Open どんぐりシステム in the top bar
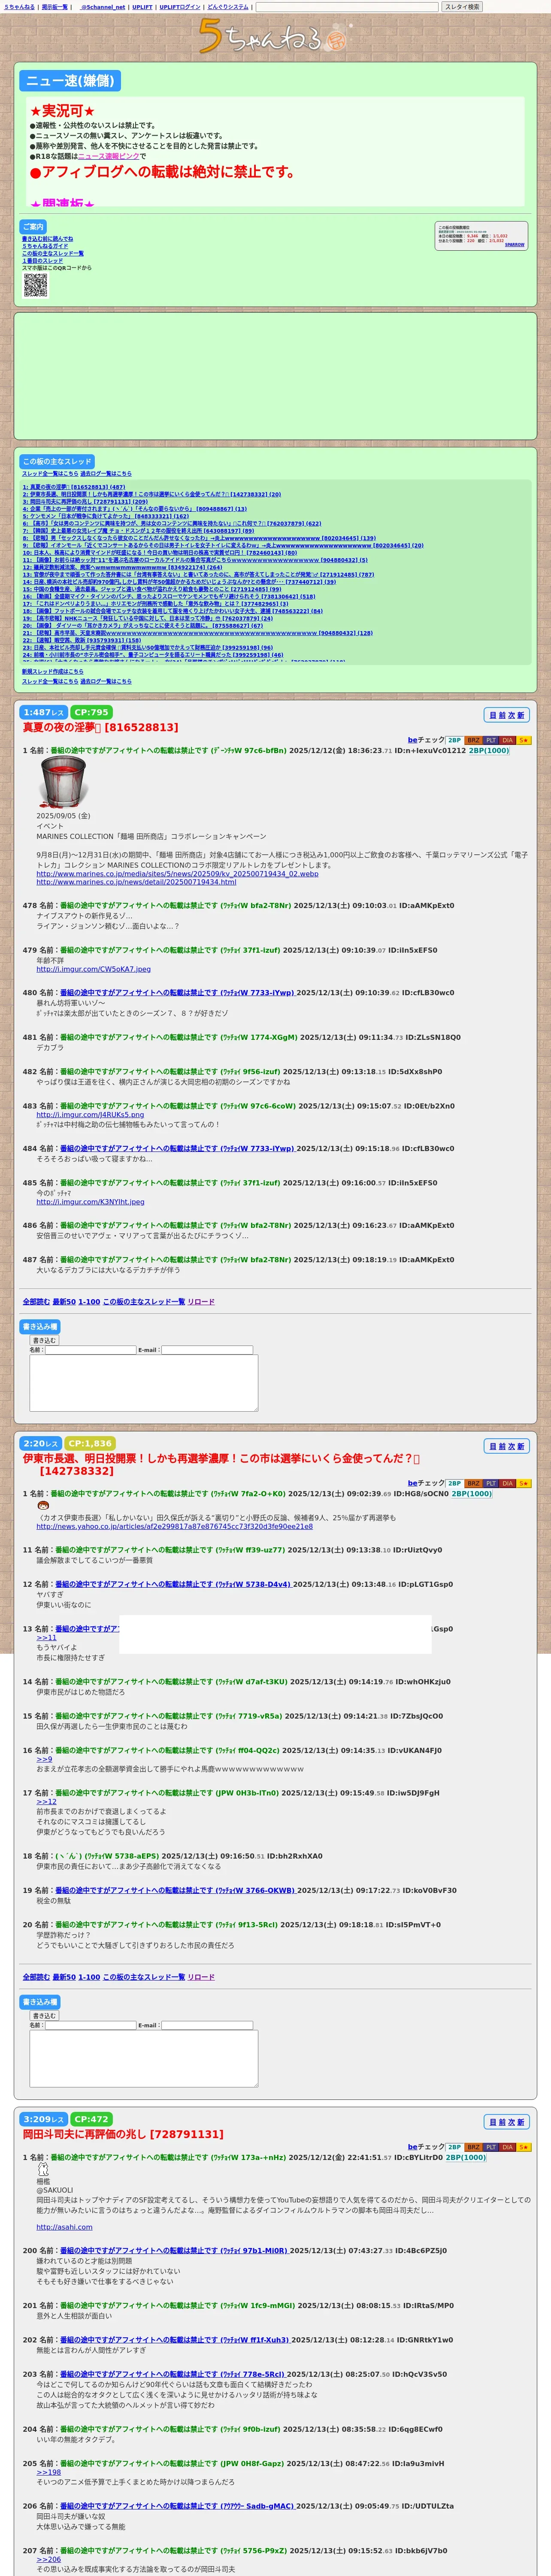551x2576 pixels. (228, 7)
